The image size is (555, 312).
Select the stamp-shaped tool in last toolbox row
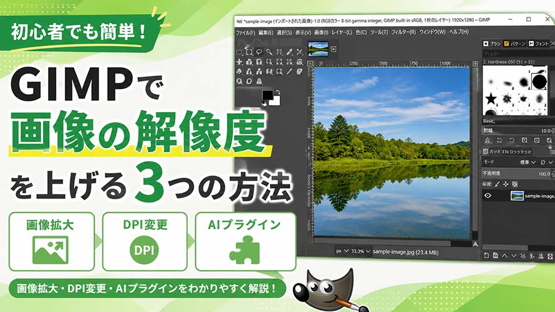259,81
